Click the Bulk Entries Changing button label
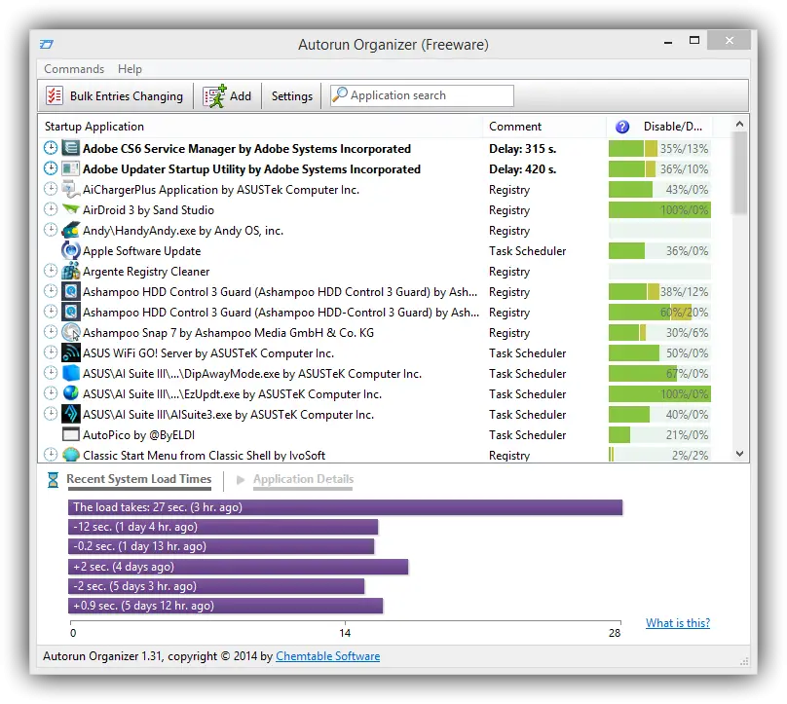The width and height of the screenshot is (787, 704). (x=126, y=95)
